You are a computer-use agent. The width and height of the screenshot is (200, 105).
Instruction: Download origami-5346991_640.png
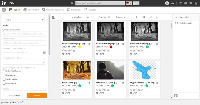pos(157,83)
